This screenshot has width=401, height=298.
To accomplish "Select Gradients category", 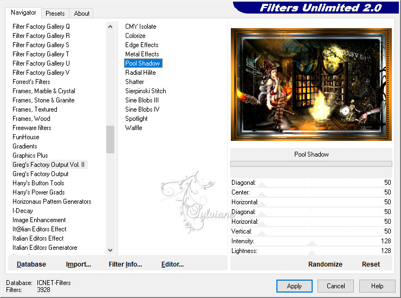I will pos(25,146).
